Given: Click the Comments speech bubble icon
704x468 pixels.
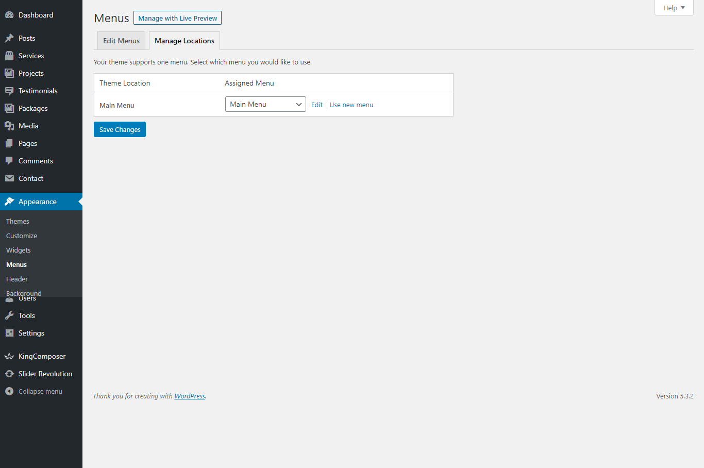Looking at the screenshot, I should click(x=9, y=161).
